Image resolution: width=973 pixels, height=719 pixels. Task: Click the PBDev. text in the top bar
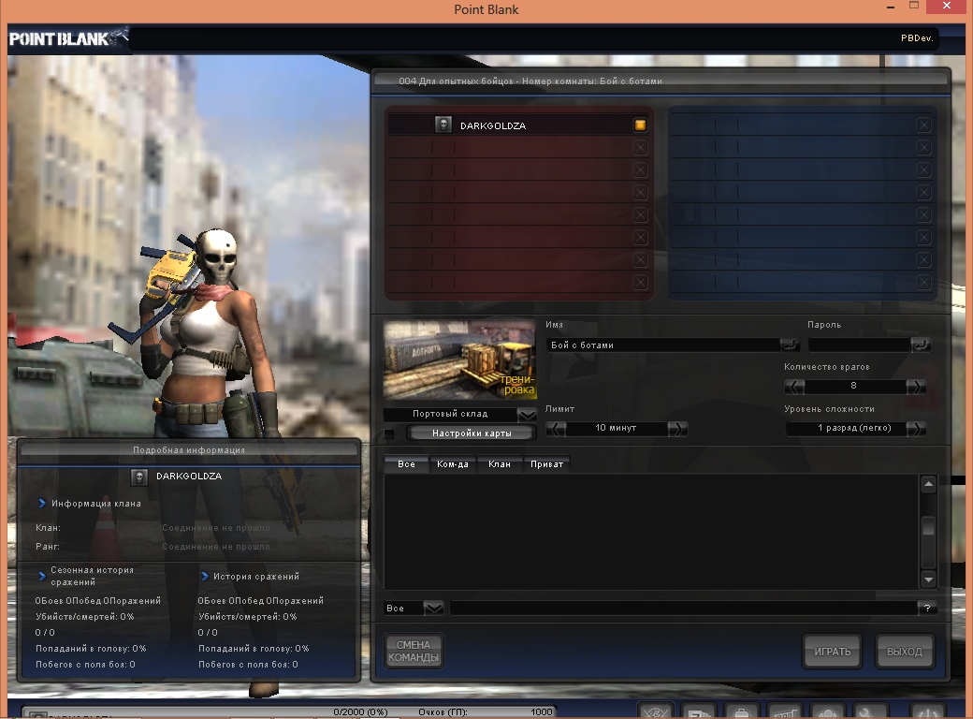coord(917,38)
